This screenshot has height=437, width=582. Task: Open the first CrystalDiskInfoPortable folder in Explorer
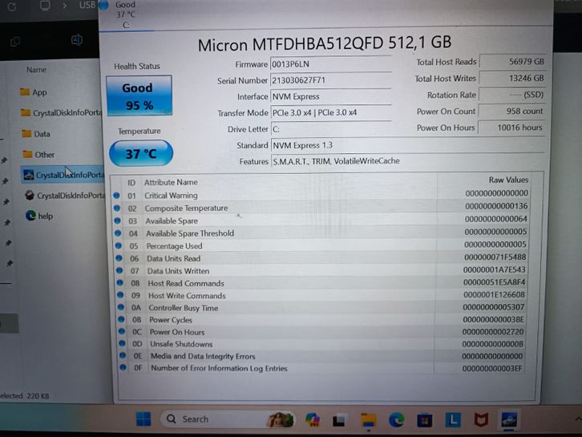pos(61,113)
